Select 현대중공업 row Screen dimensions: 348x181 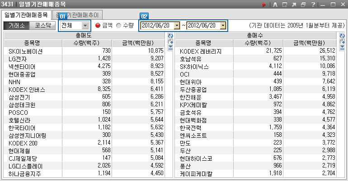tap(85, 74)
